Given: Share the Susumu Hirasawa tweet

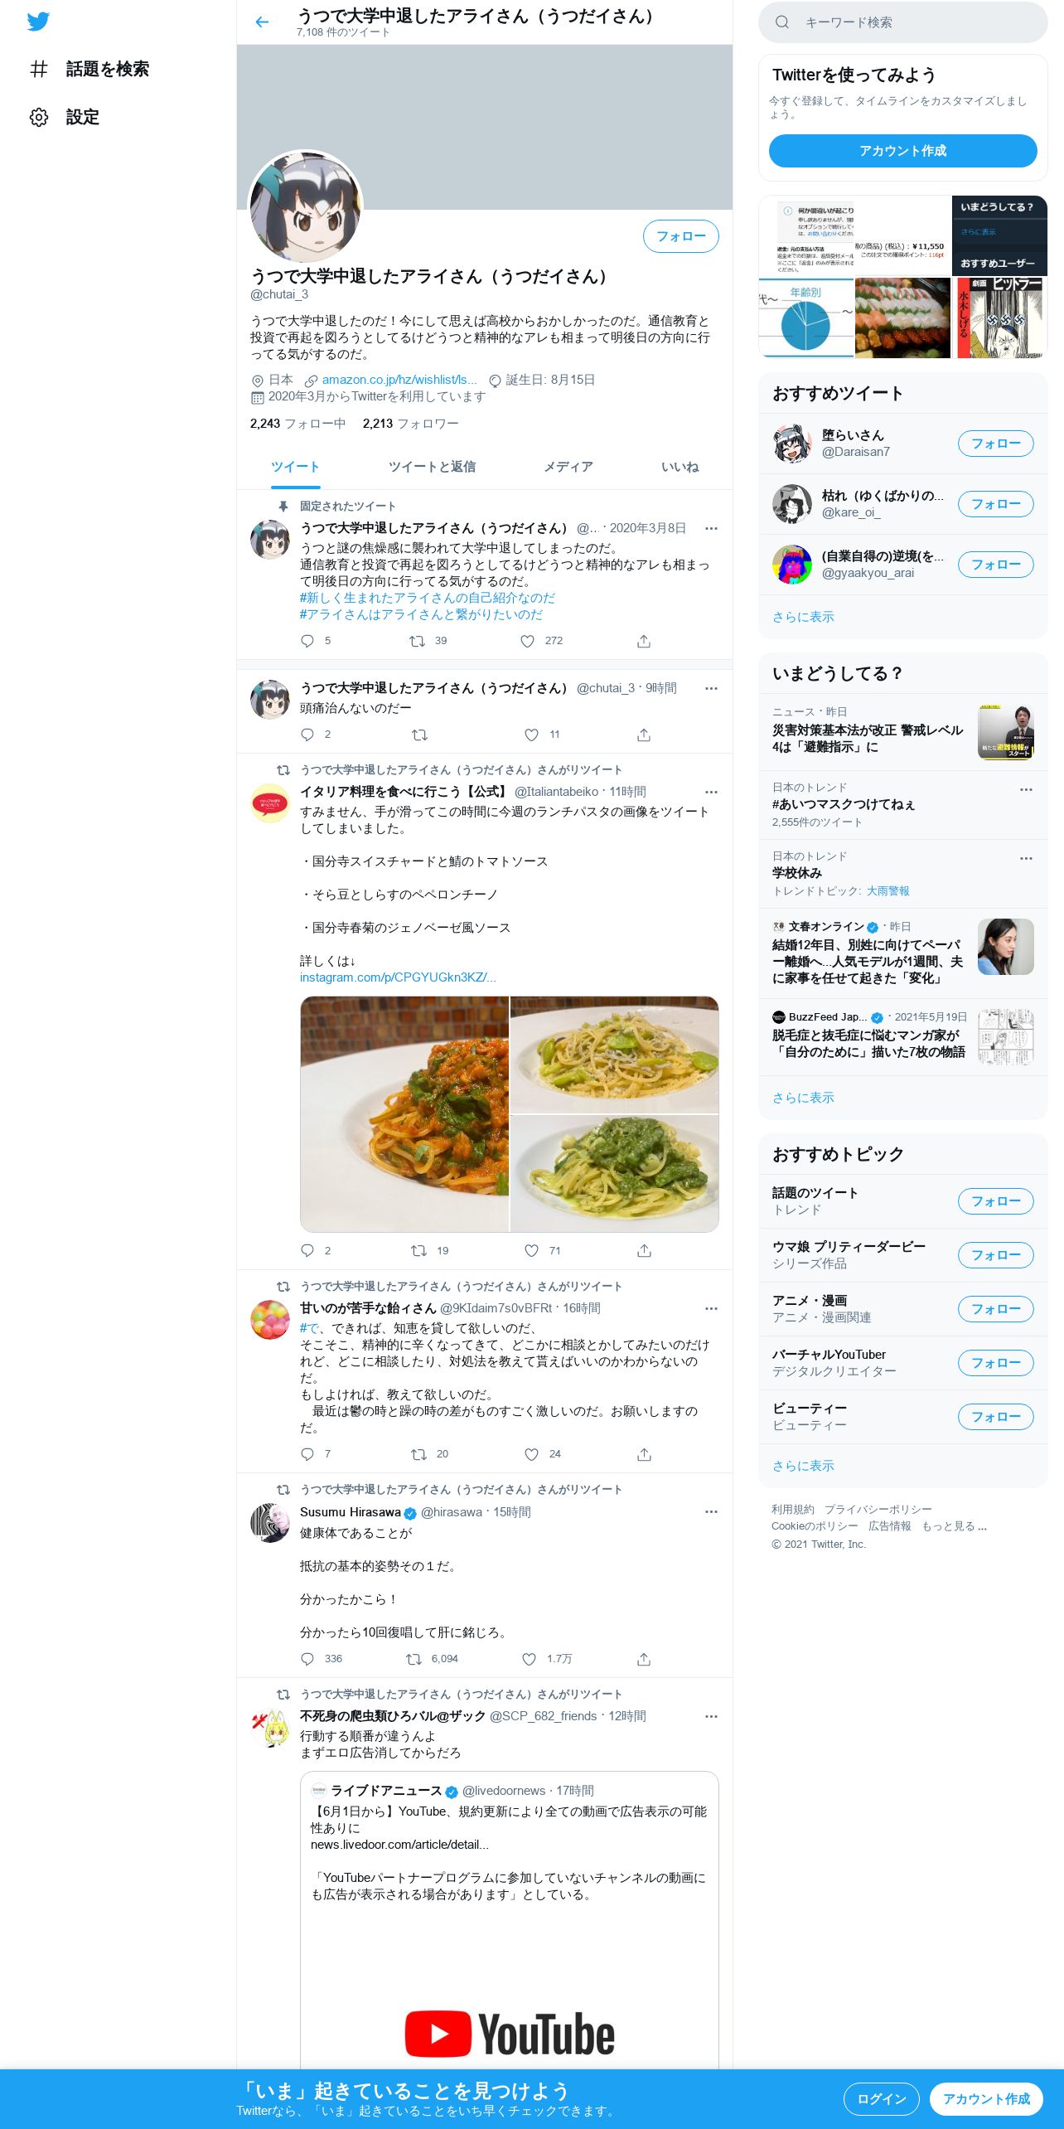Looking at the screenshot, I should pos(644,1659).
